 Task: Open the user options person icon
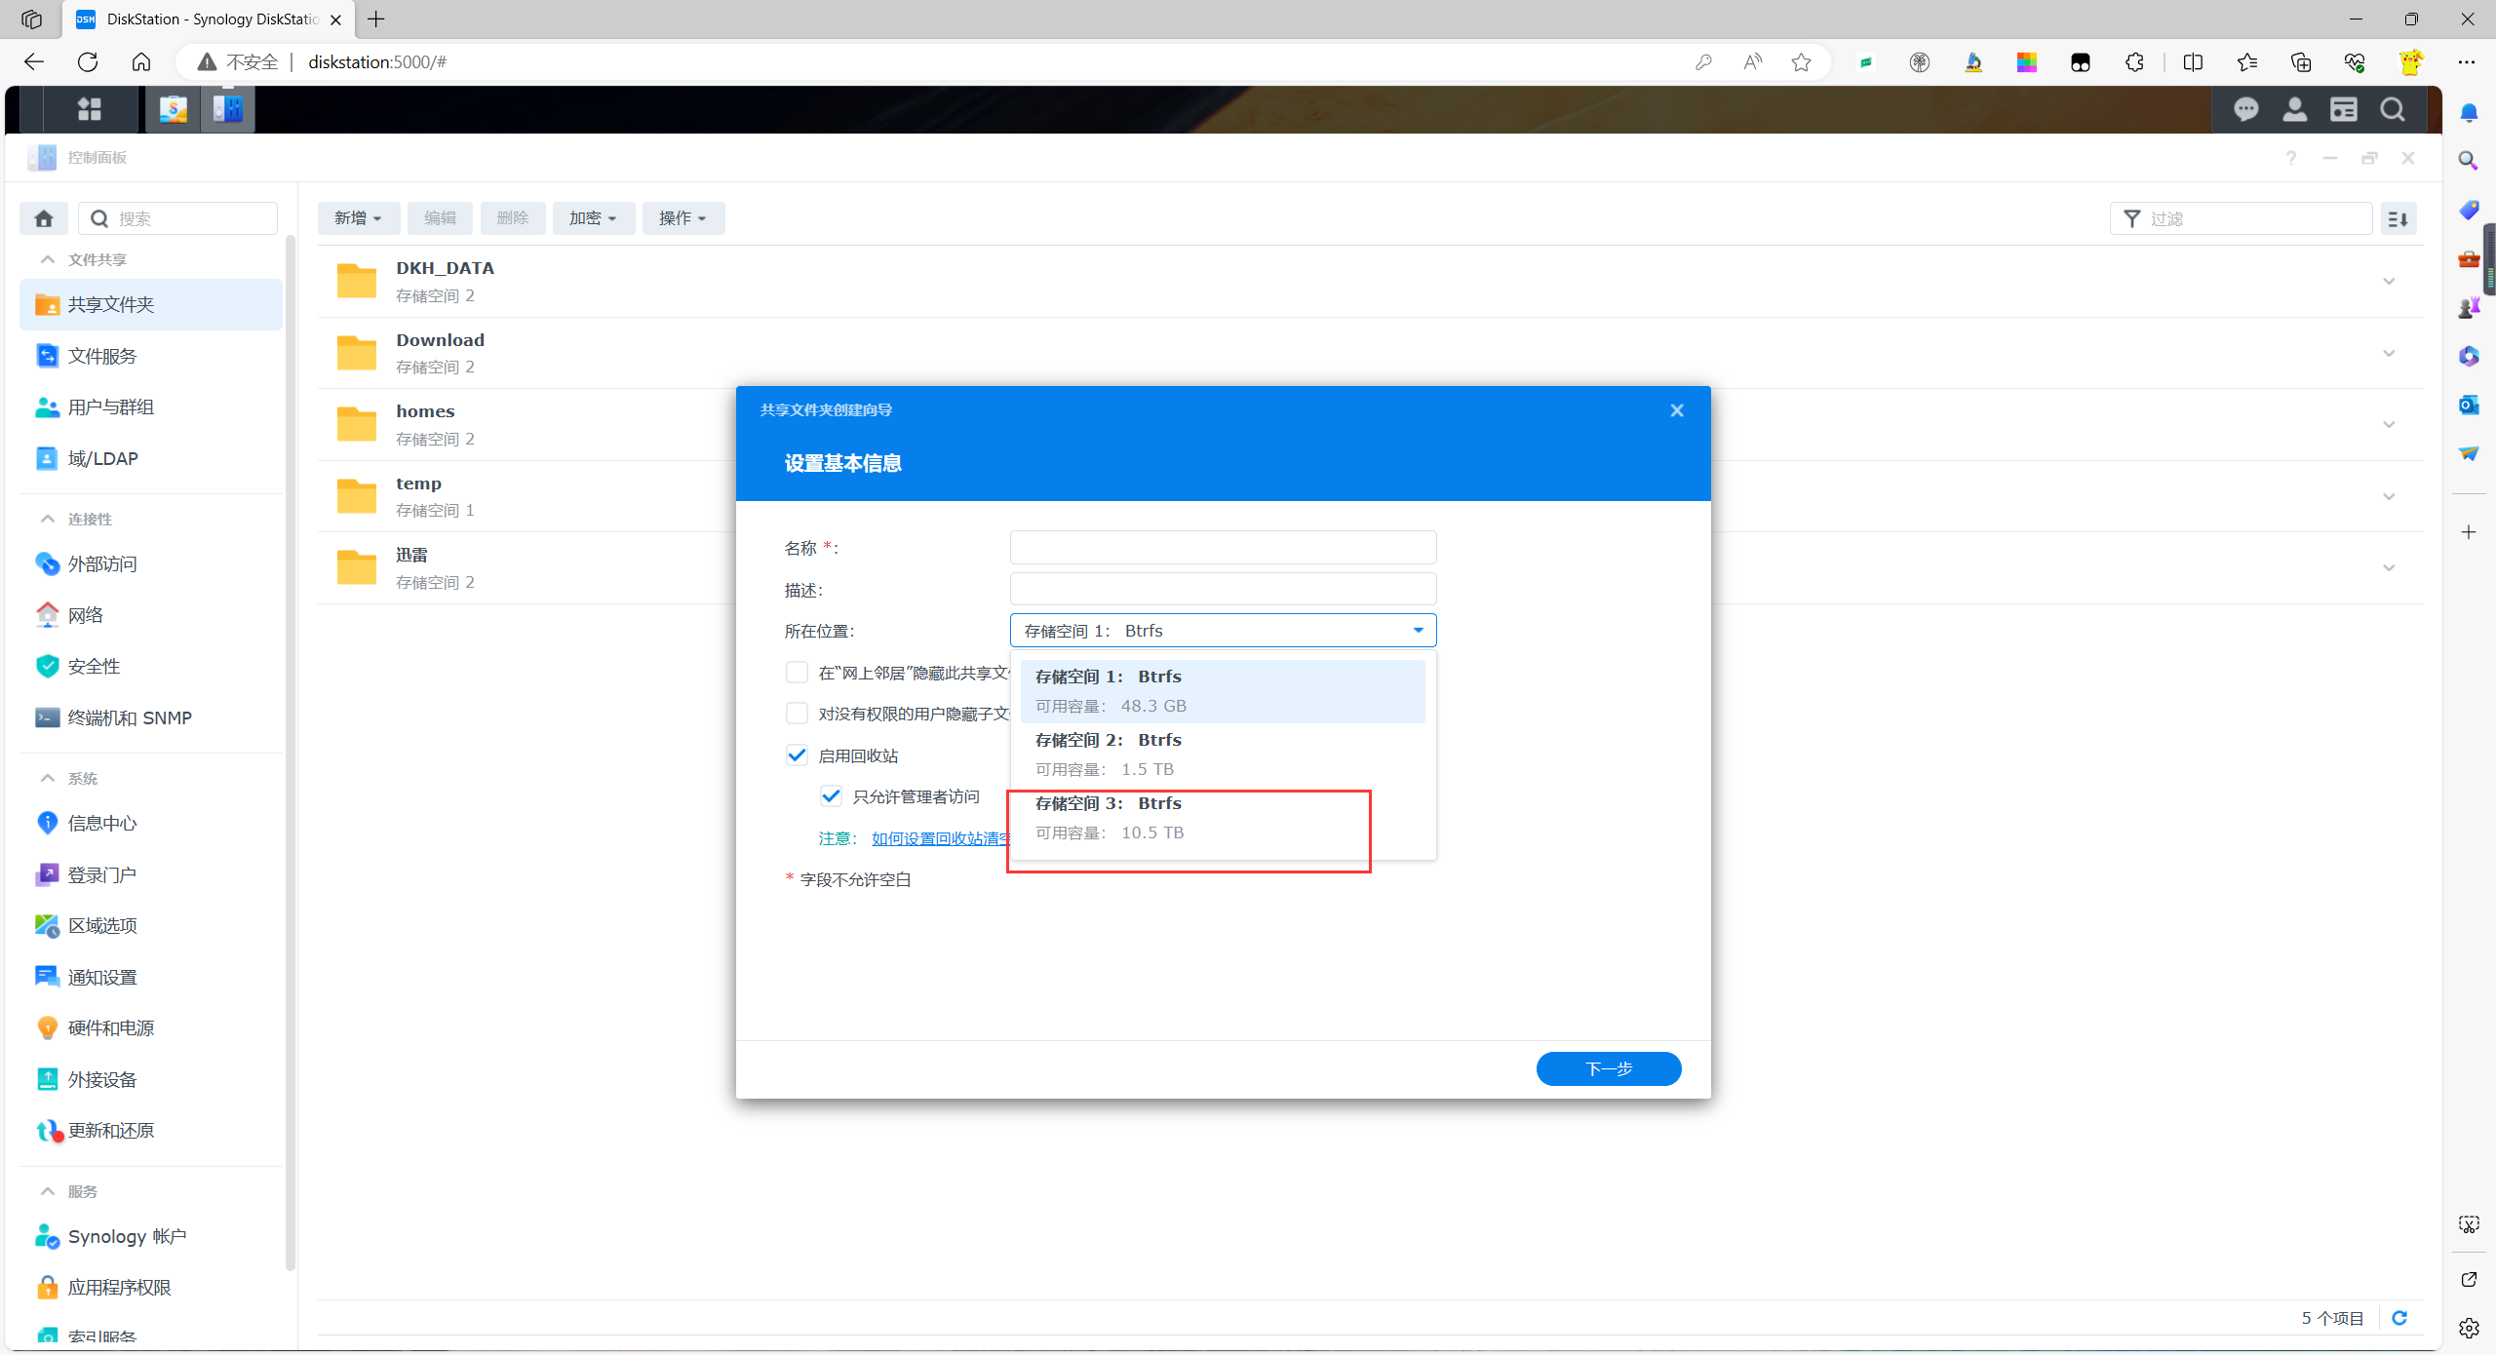tap(2295, 109)
